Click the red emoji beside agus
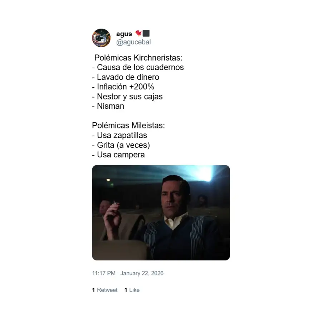Viewport: 322px width, 322px height. [138, 34]
